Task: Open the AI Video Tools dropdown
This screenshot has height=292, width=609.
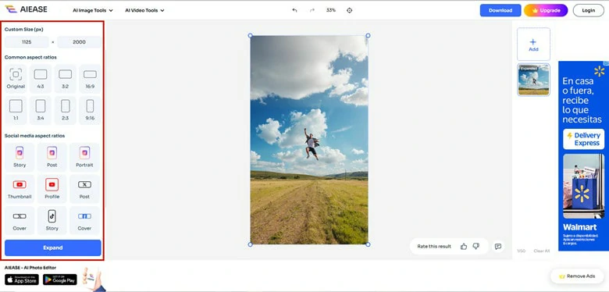Action: [x=144, y=10]
